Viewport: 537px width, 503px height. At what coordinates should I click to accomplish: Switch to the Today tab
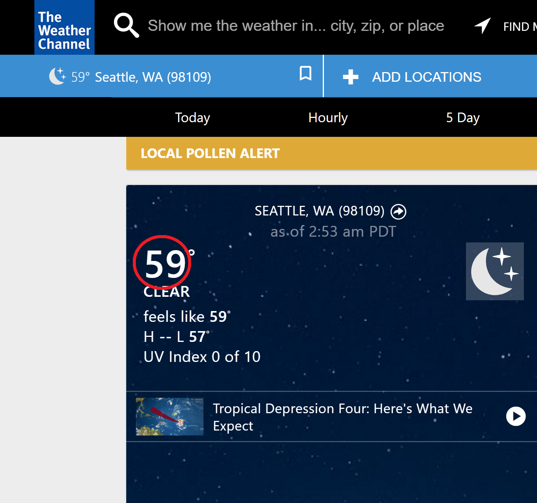point(192,118)
